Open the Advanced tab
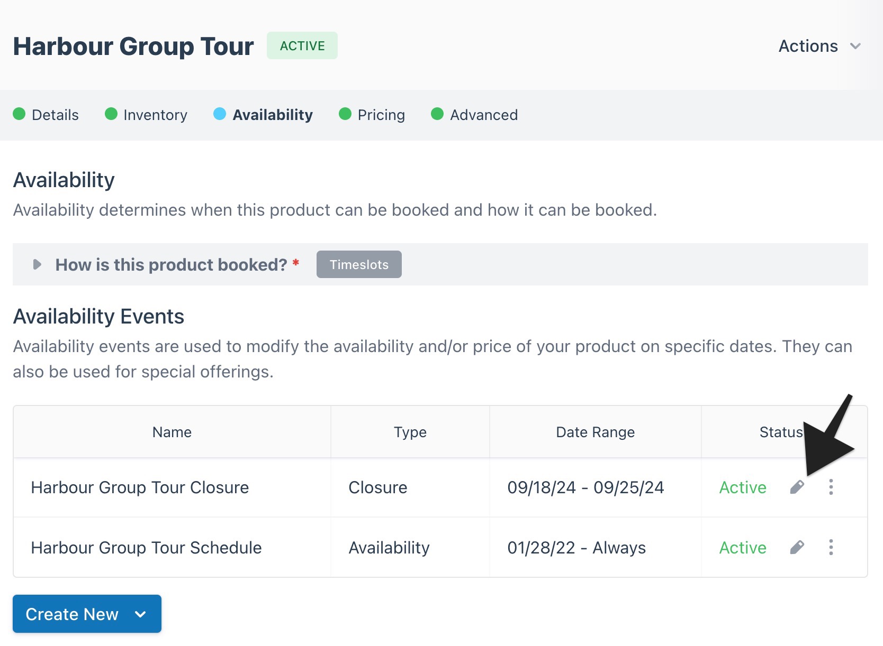The width and height of the screenshot is (883, 646). (x=474, y=115)
